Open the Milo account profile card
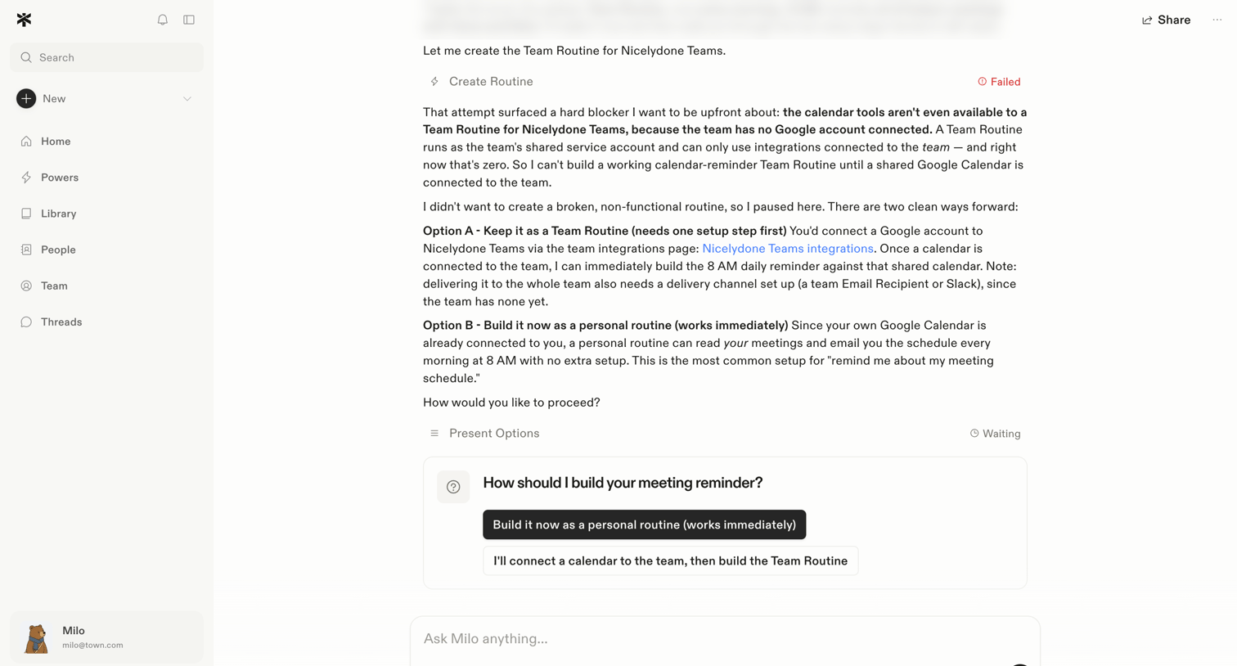The width and height of the screenshot is (1237, 666). [106, 637]
